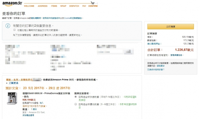Open the Cookie和互聯網廣告 link
Image resolution: width=200 pixels, height=119 pixels.
coord(73,18)
